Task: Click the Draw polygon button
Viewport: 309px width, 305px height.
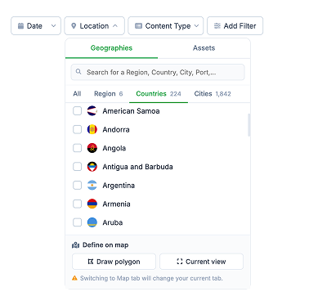Action: pyautogui.click(x=114, y=262)
